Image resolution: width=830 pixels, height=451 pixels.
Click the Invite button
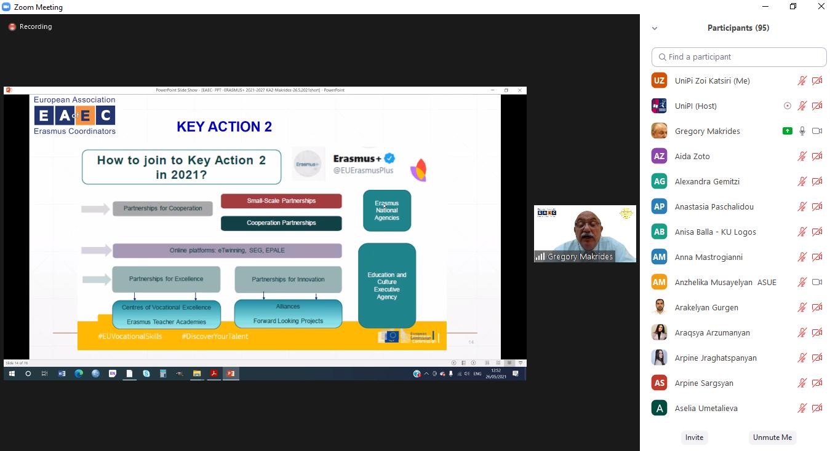click(x=694, y=437)
